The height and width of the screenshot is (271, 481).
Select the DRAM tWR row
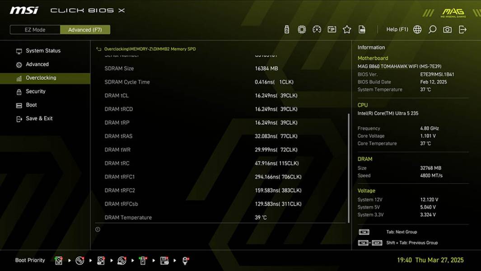(x=221, y=150)
